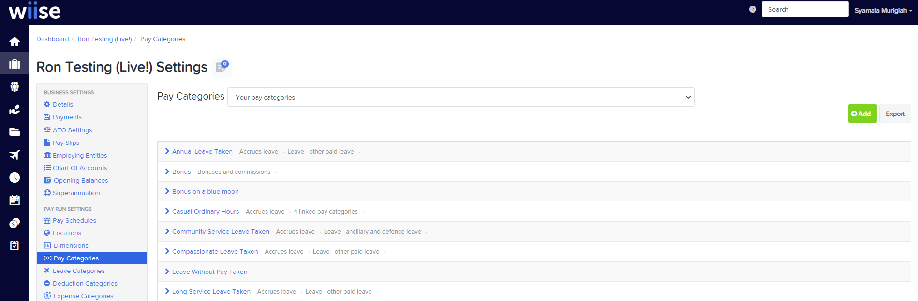Image resolution: width=918 pixels, height=301 pixels.
Task: Click the globe icon beside Locations
Action: [47, 233]
